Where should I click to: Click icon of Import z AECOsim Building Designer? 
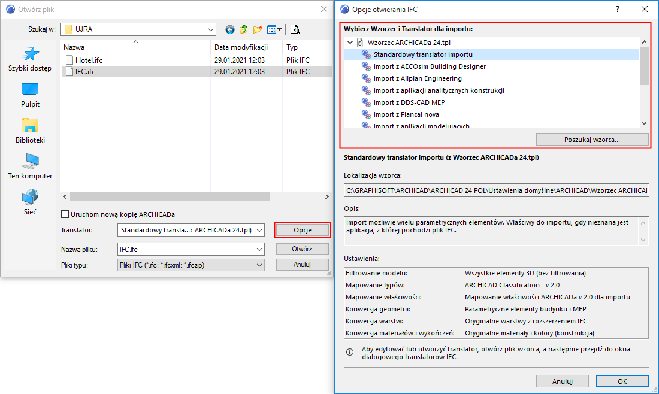pos(367,66)
